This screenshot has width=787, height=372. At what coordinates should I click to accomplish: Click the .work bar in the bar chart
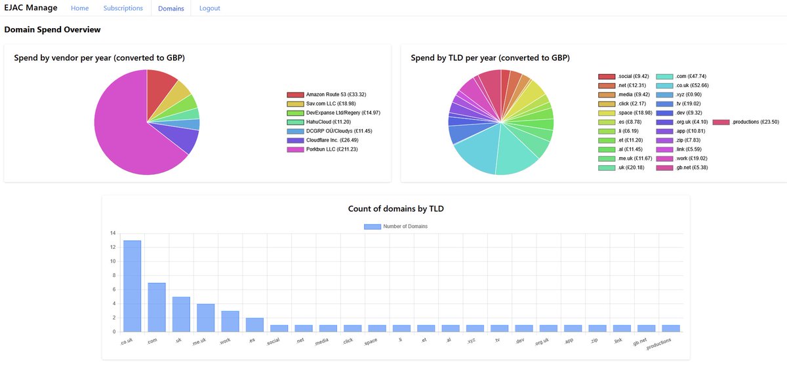(x=230, y=322)
